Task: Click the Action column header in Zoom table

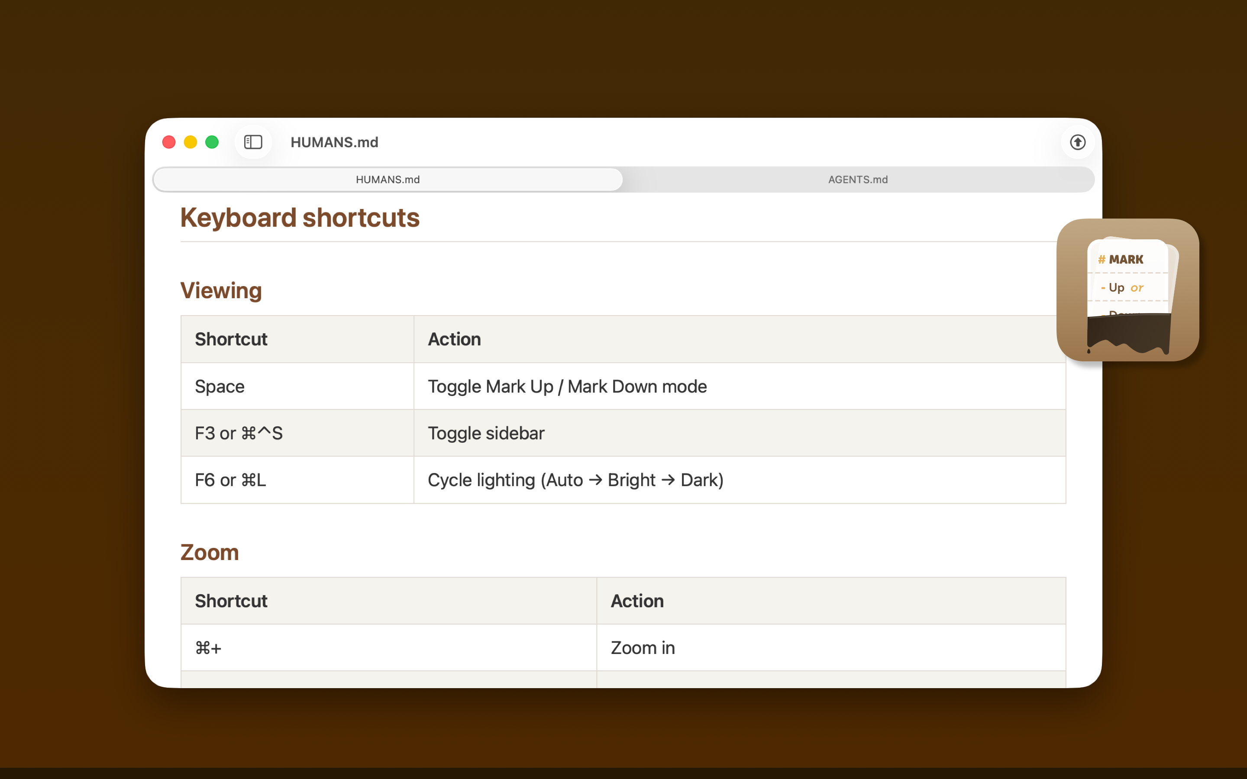Action: pyautogui.click(x=637, y=601)
